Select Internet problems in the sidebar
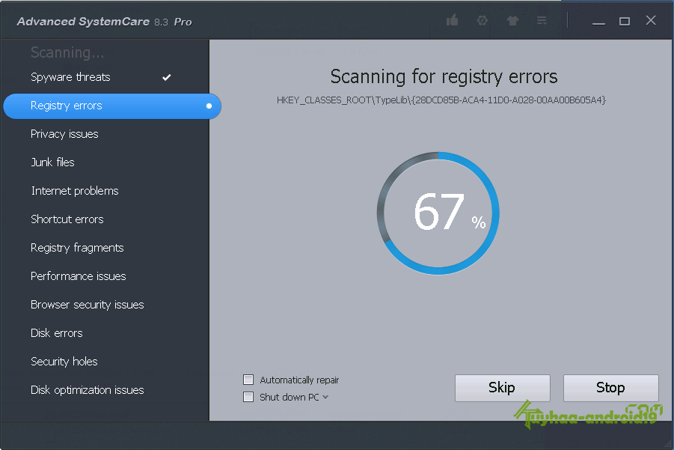Screen dimensions: 674x450 tap(75, 191)
